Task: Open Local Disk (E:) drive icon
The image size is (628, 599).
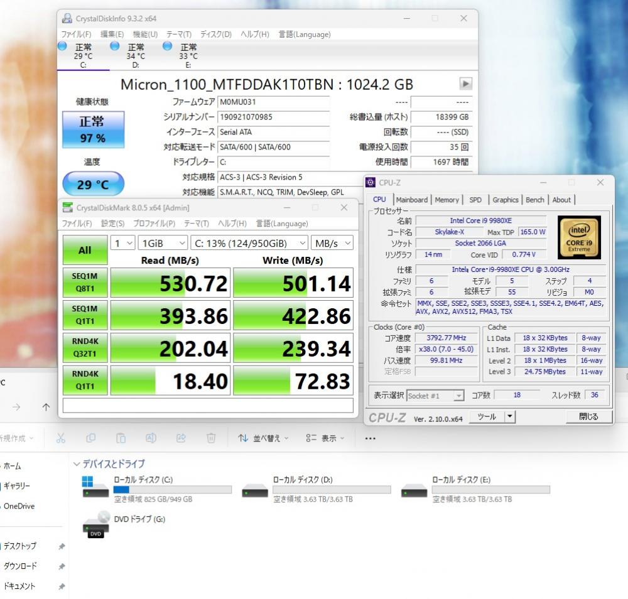Action: pyautogui.click(x=414, y=490)
